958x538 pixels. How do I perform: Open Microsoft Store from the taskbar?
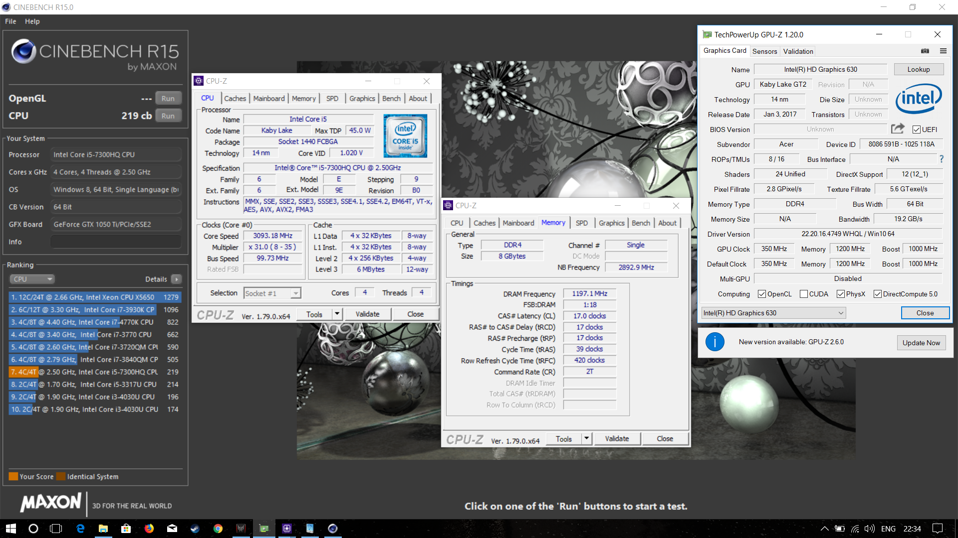126,529
